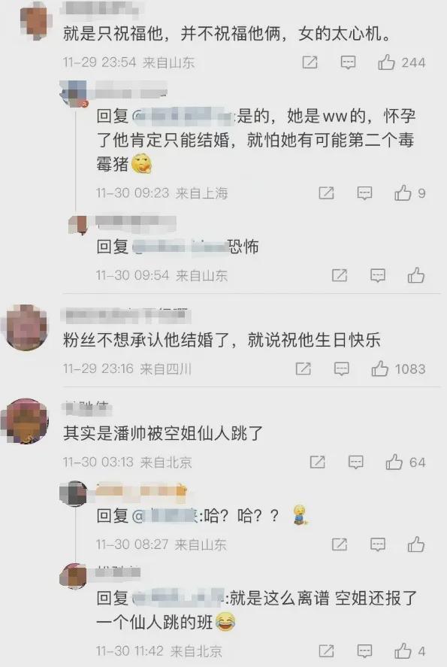This screenshot has height=667, width=447.
Task: Share the 11-29 23:16 Sichuan comment
Action: pyautogui.click(x=303, y=368)
